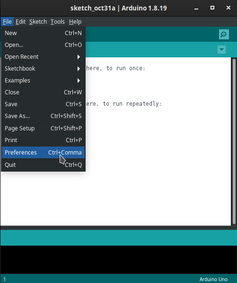
Task: Open the Tools menu
Action: [x=57, y=22]
